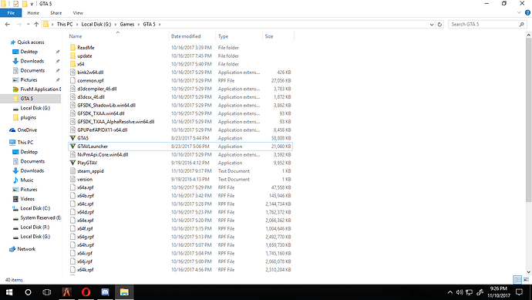
Task: Open FiveM Application Data in sidebar
Action: pyautogui.click(x=41, y=89)
